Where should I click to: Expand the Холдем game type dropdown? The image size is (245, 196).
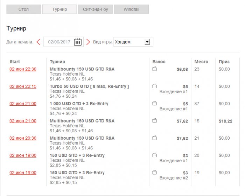tap(147, 42)
